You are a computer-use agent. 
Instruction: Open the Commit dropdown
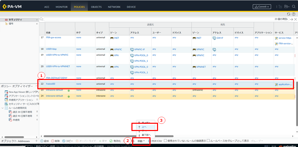tap(262, 7)
